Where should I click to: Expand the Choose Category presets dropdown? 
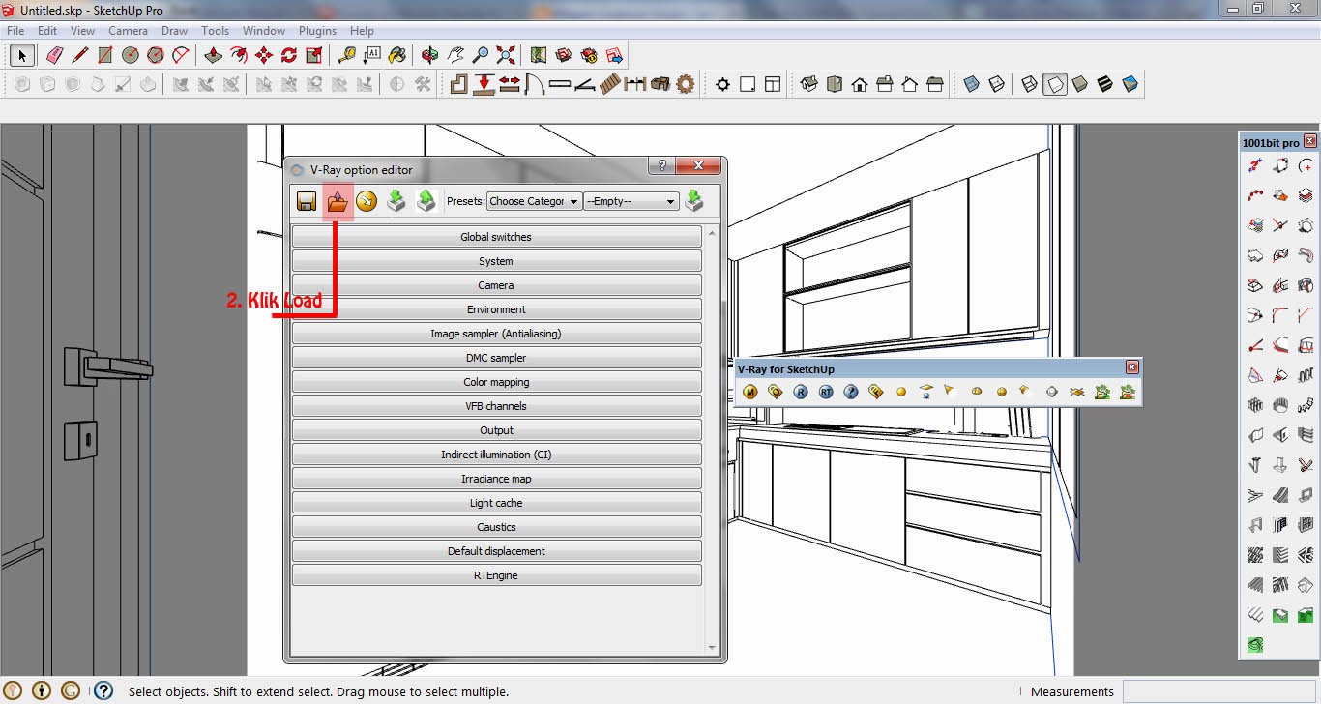tap(534, 200)
